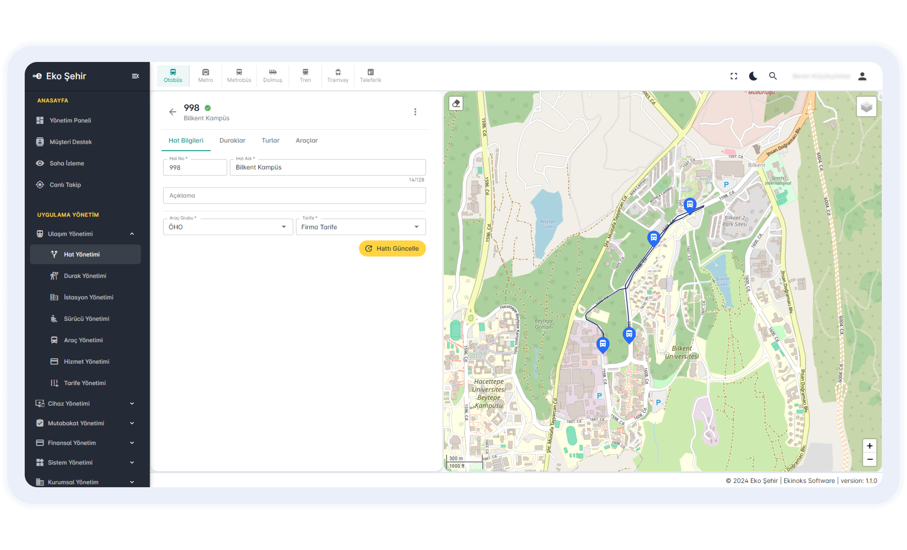This screenshot has height=550, width=907.
Task: Toggle dark mode with moon icon
Action: click(x=753, y=76)
